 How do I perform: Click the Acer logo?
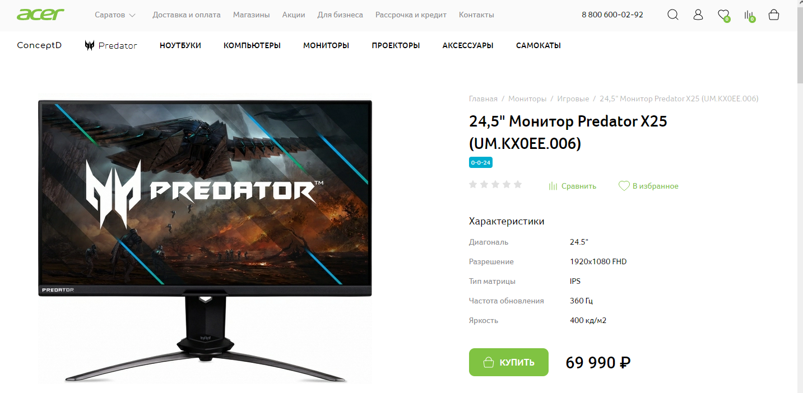click(40, 15)
